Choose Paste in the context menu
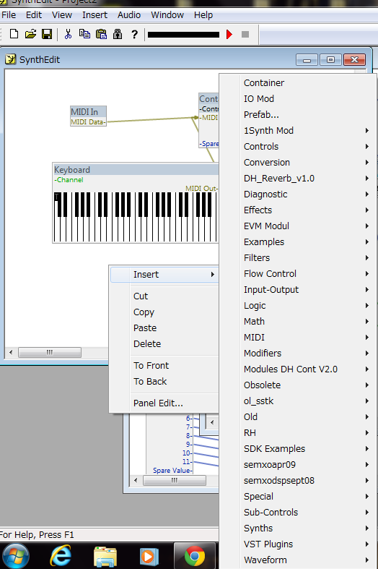 coord(164,328)
